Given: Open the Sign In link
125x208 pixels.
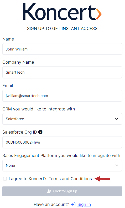Looking at the screenshot, I should pos(84,204).
